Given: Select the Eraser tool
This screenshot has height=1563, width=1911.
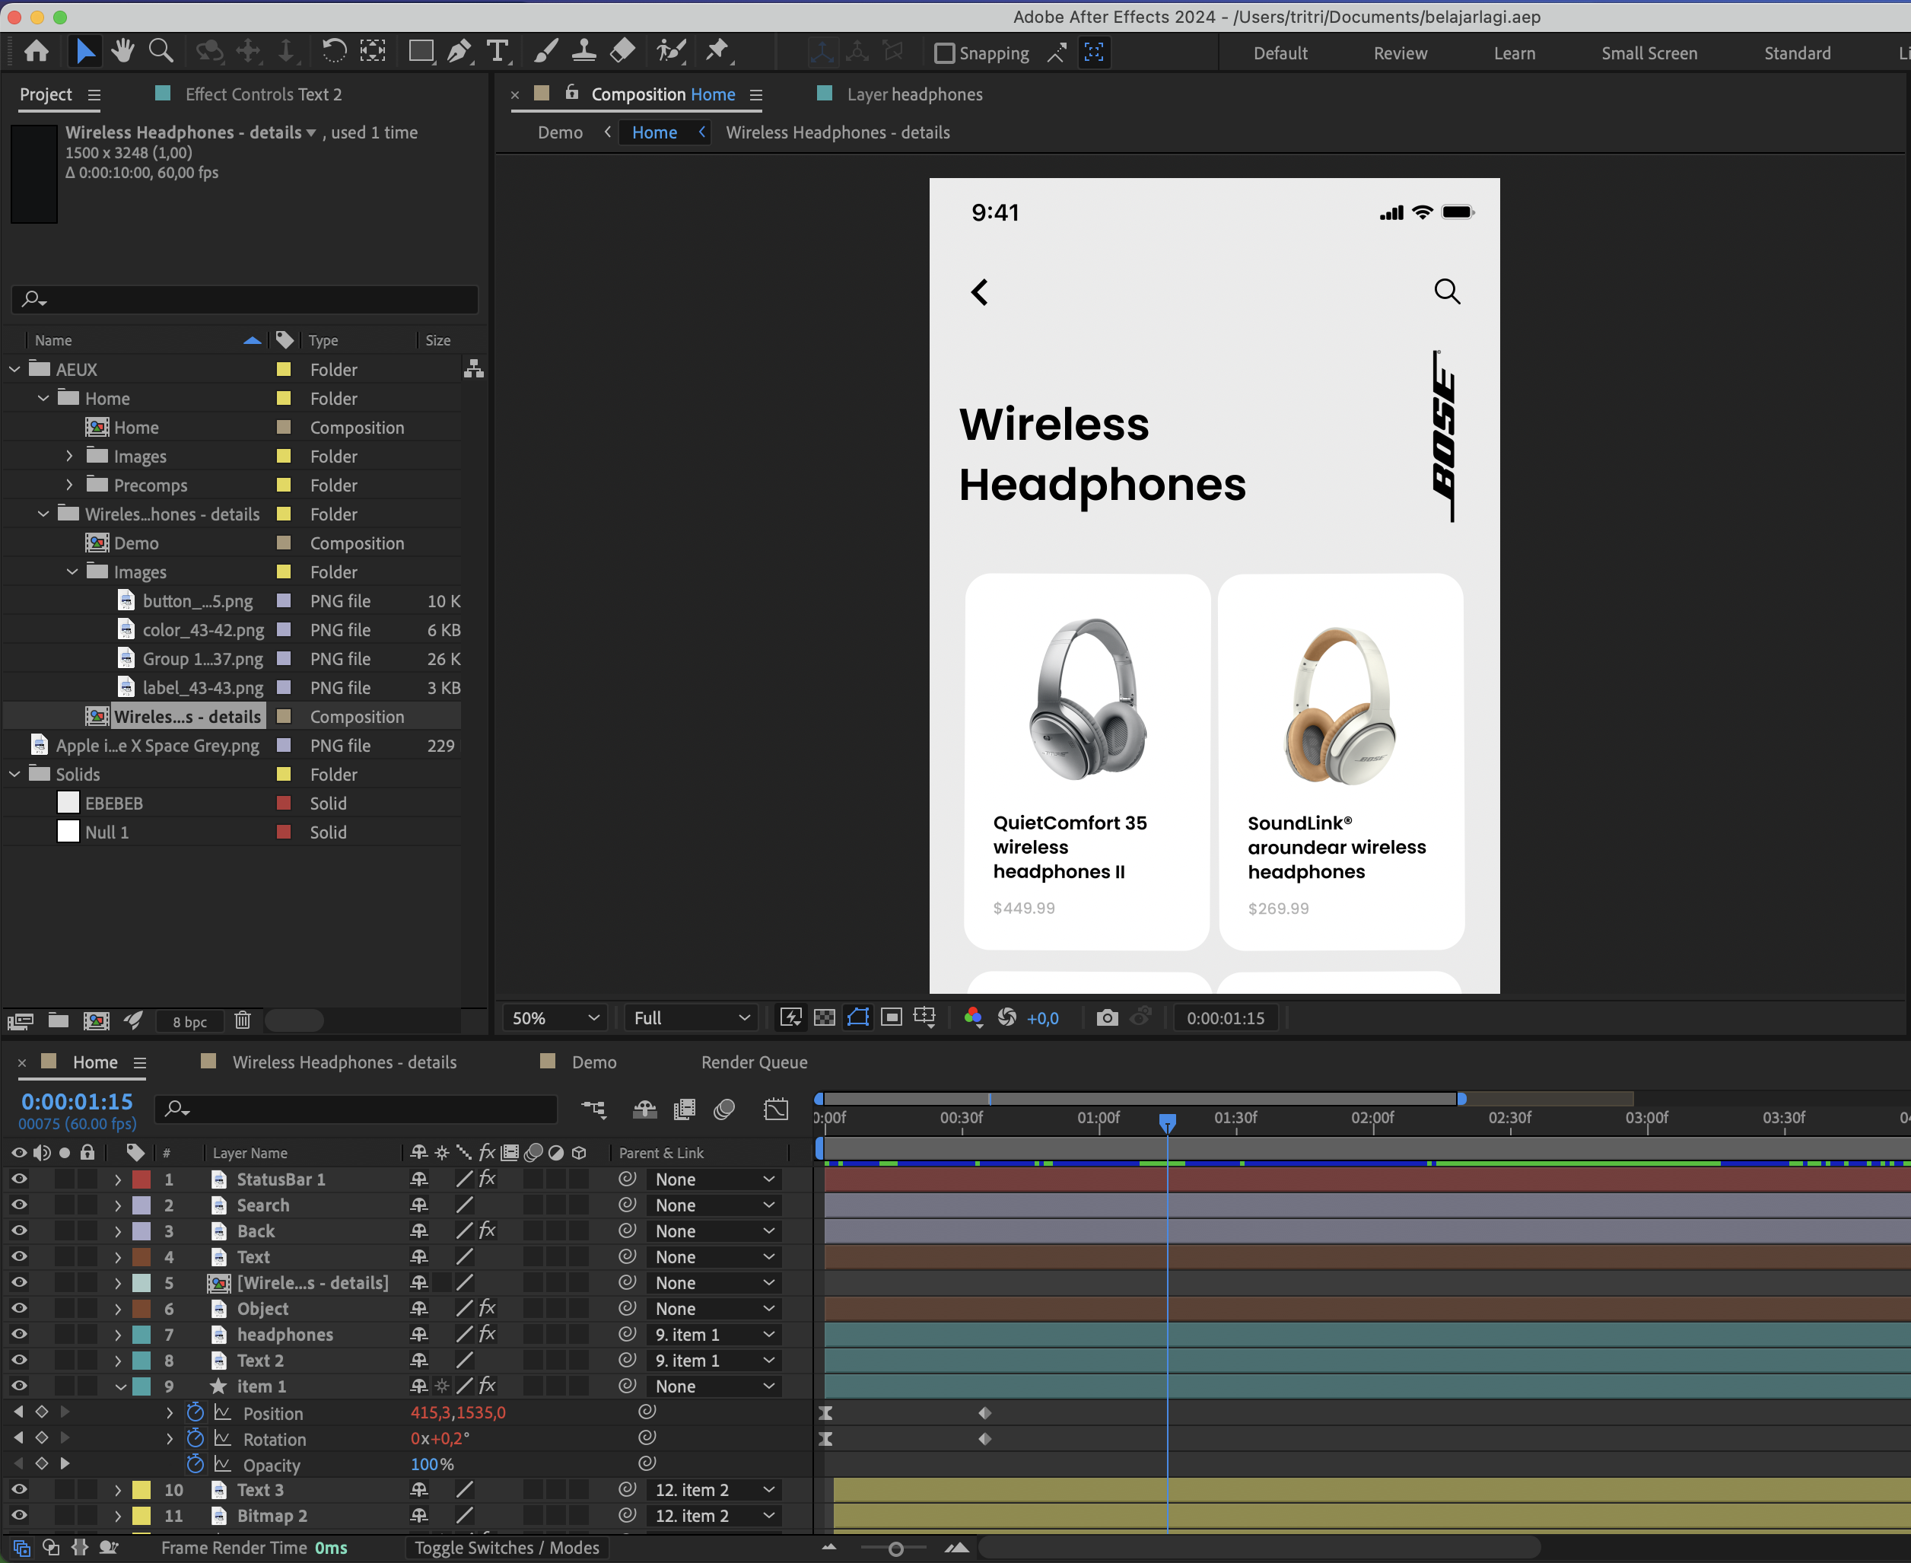Looking at the screenshot, I should pyautogui.click(x=622, y=51).
